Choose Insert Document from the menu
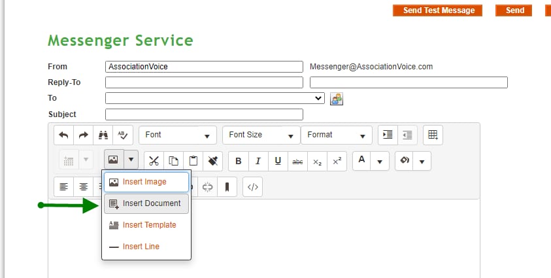 point(146,203)
